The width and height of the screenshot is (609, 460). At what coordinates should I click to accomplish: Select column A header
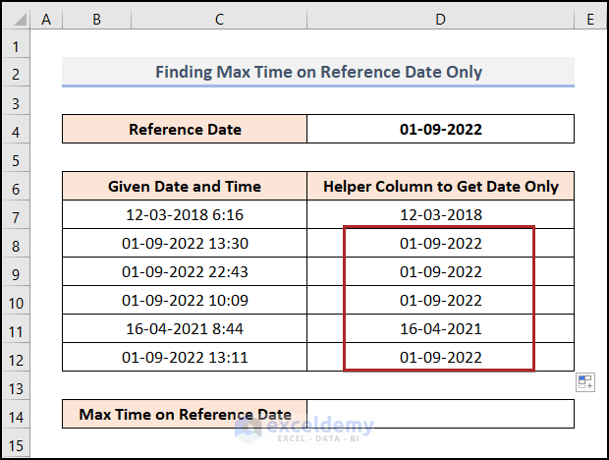pos(47,17)
